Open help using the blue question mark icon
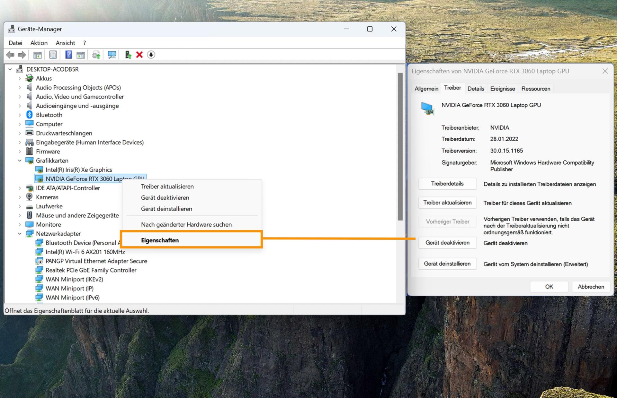617x398 pixels. point(68,55)
